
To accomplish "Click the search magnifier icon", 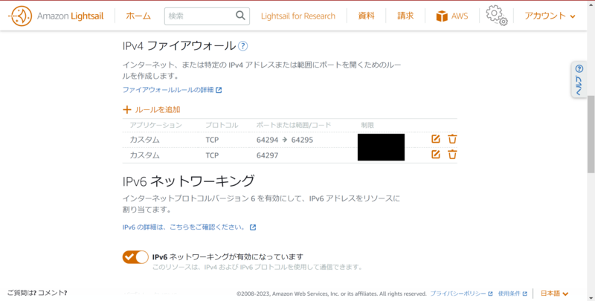I will pyautogui.click(x=240, y=16).
